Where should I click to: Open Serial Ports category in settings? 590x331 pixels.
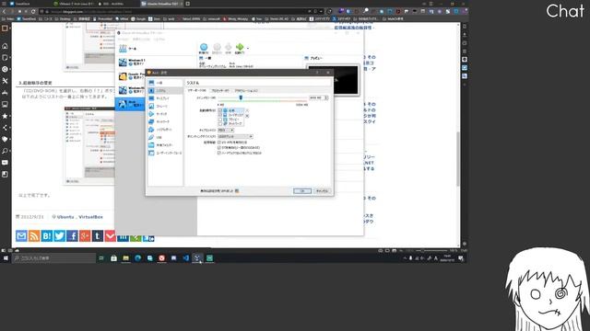point(165,130)
